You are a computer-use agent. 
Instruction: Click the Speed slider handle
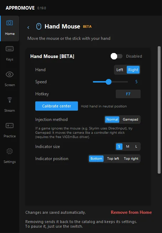[109, 82]
